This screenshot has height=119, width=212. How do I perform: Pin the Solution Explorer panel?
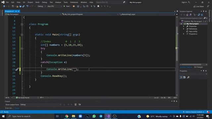203,11
